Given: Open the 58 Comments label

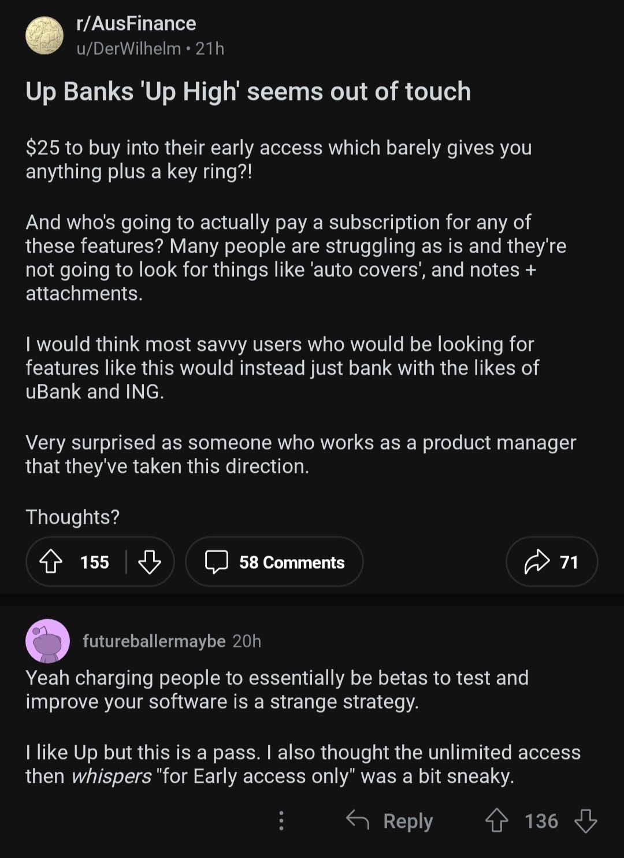Looking at the screenshot, I should pos(292,562).
